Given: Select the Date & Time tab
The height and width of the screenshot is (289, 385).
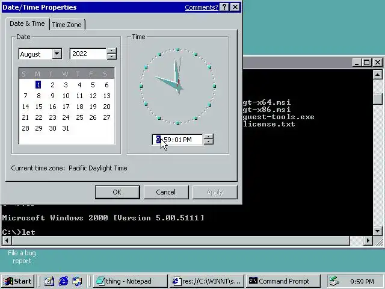Looking at the screenshot, I should pyautogui.click(x=28, y=23).
